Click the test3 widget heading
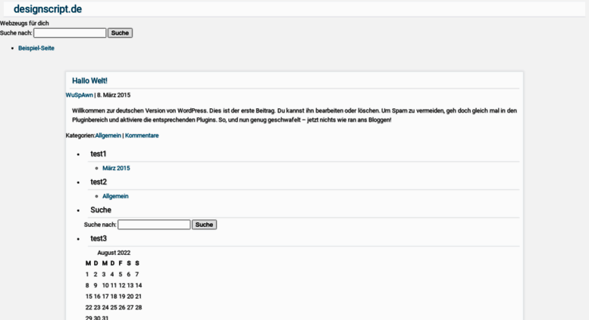The image size is (589, 320). pyautogui.click(x=99, y=239)
